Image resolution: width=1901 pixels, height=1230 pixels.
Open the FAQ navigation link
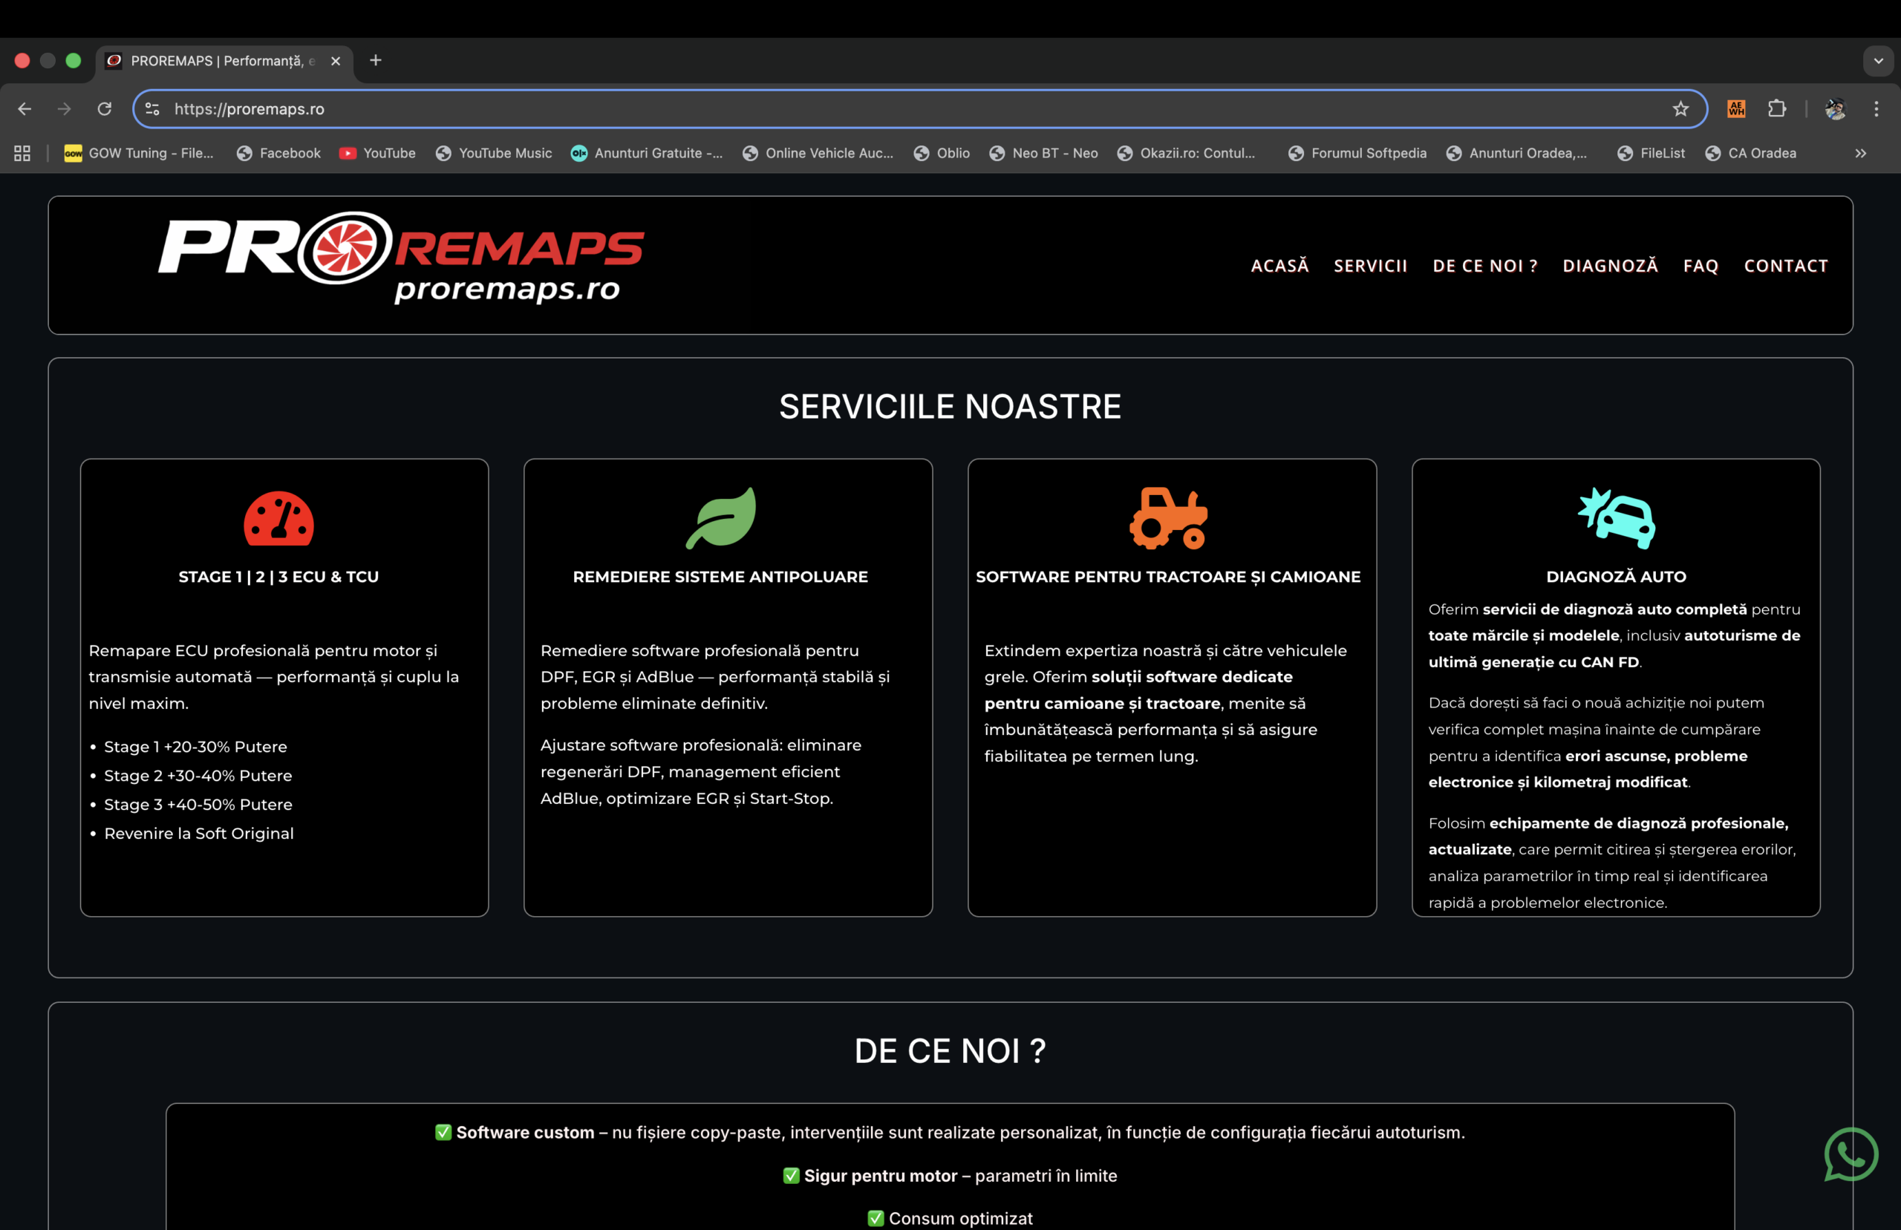pyautogui.click(x=1700, y=266)
